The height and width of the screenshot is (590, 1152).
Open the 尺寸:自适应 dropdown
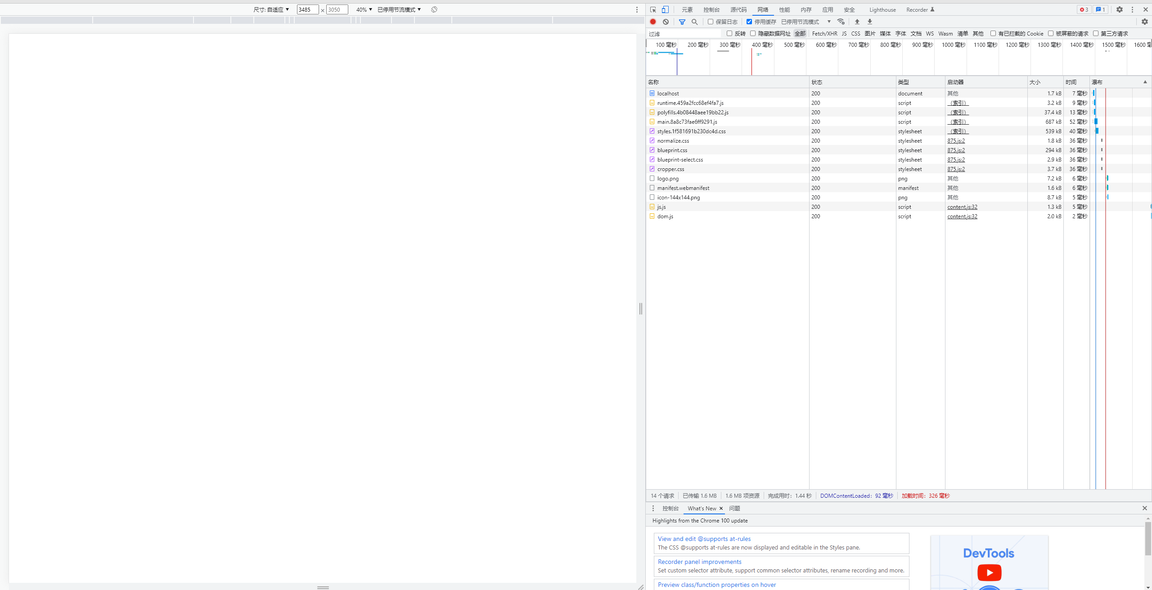(270, 9)
